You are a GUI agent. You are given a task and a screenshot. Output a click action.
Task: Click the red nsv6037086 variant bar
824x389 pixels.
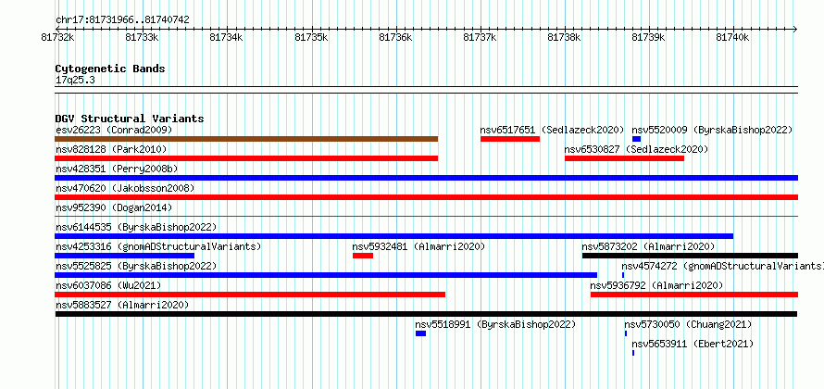250,295
